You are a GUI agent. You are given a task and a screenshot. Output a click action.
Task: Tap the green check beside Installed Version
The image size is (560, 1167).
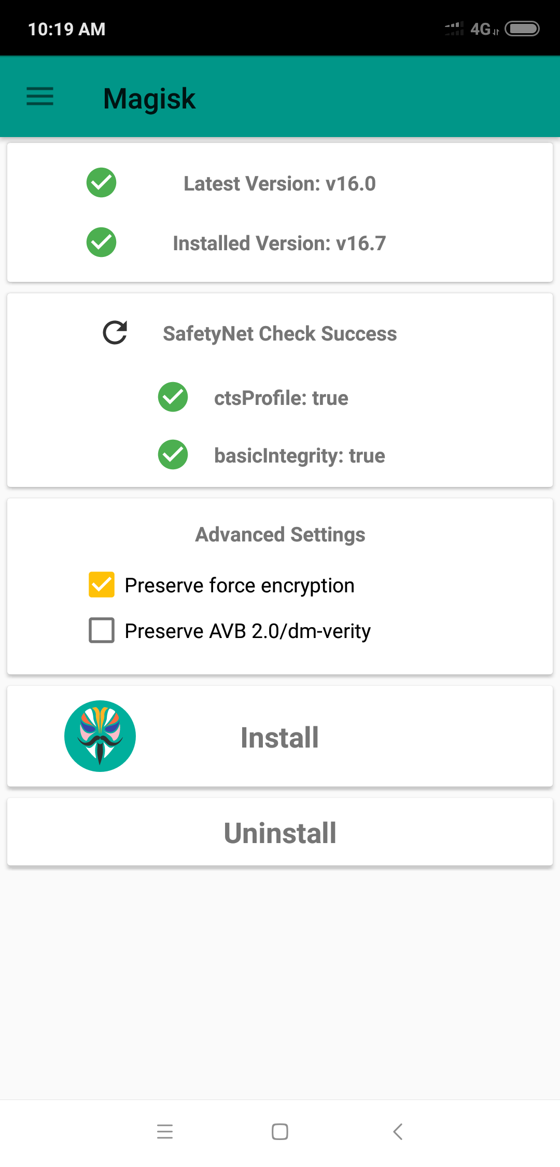point(101,242)
